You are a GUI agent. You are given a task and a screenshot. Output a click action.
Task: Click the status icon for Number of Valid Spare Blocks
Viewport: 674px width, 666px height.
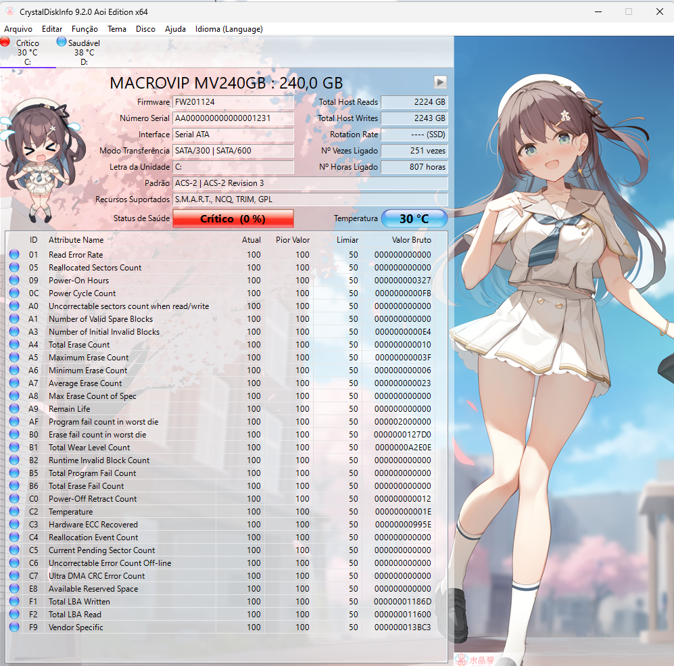[x=14, y=319]
